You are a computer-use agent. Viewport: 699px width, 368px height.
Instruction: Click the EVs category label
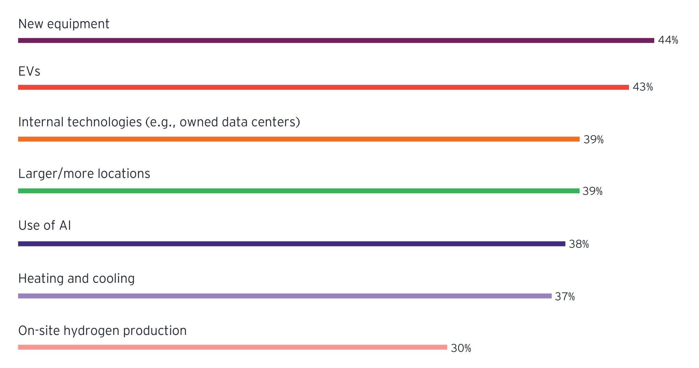[29, 72]
